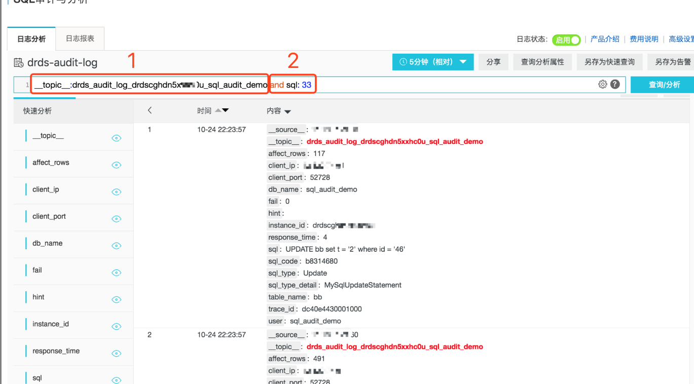Select affect_rows field in quick analysis
The image size is (694, 384).
click(51, 163)
